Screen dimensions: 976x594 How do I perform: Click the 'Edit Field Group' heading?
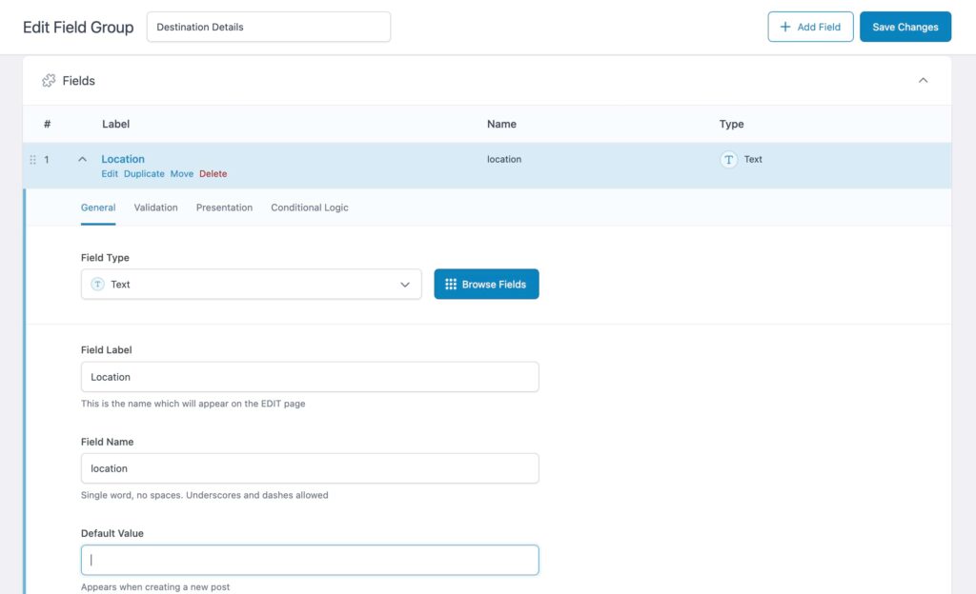78,28
